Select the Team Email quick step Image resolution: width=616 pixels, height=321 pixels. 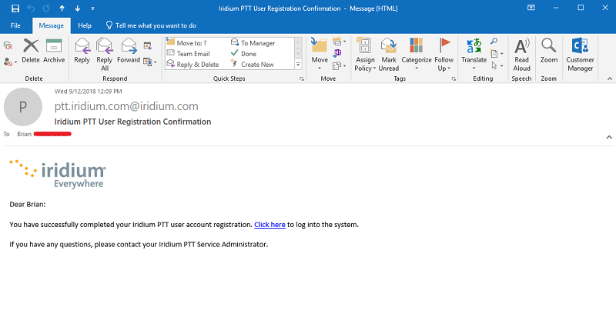pos(189,53)
